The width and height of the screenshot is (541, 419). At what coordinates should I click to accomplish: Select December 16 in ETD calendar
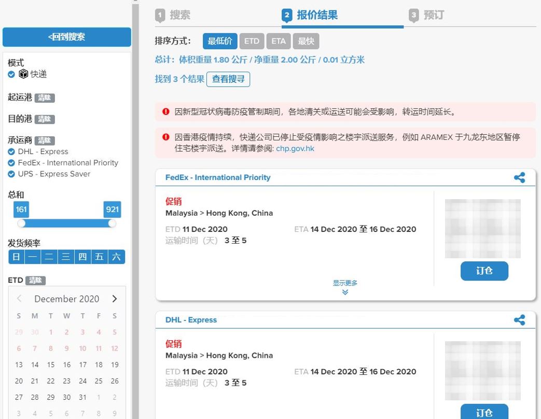point(67,365)
